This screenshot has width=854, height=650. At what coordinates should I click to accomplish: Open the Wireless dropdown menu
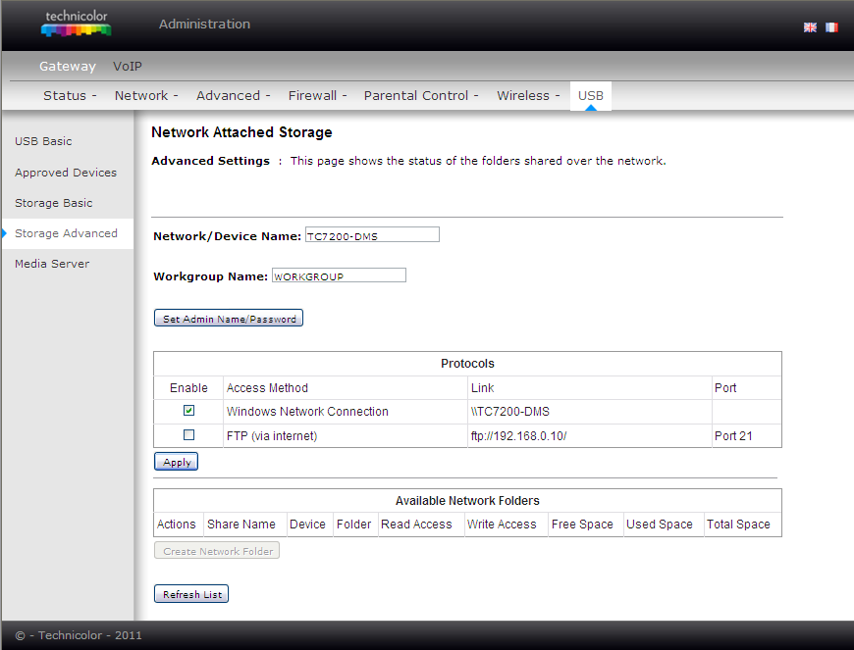coord(528,96)
